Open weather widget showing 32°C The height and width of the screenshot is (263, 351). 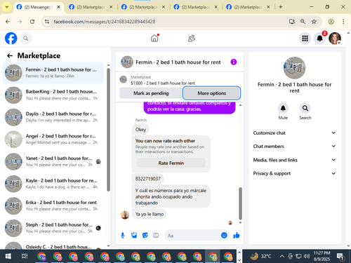pyautogui.click(x=260, y=257)
